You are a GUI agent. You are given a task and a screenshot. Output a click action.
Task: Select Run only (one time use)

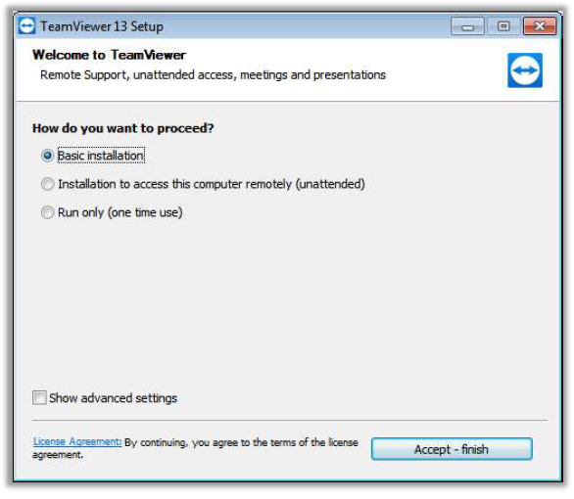pyautogui.click(x=47, y=212)
